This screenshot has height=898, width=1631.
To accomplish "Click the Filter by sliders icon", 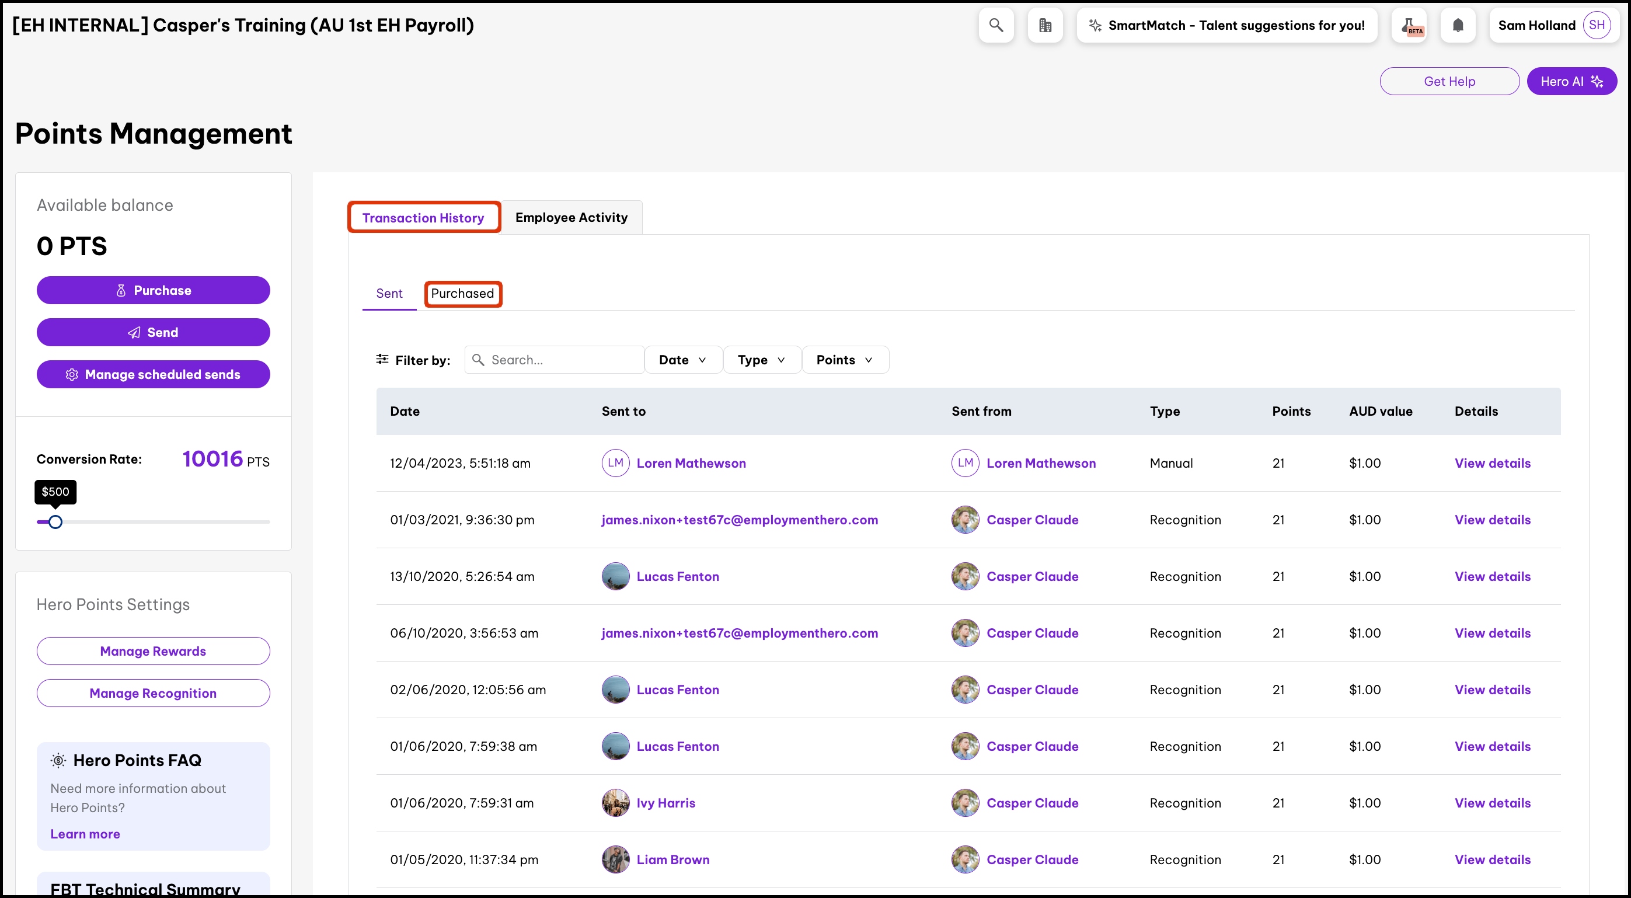I will point(382,359).
